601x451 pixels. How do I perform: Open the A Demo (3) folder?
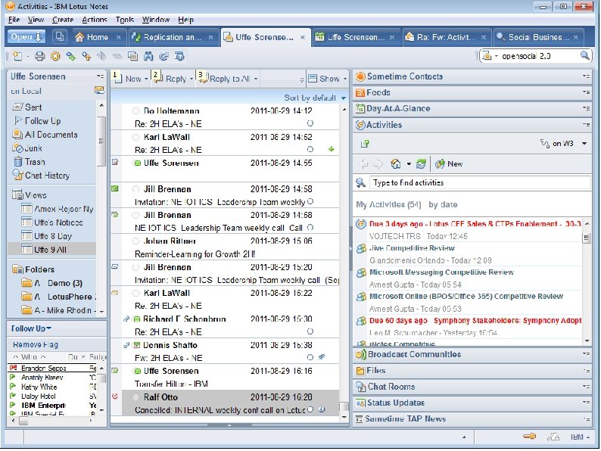(x=58, y=283)
